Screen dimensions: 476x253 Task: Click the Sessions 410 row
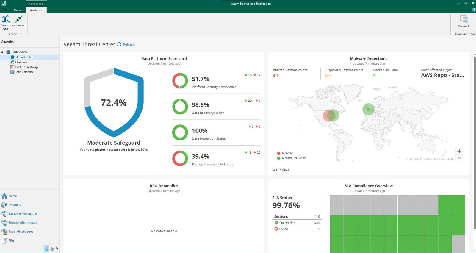tap(297, 217)
